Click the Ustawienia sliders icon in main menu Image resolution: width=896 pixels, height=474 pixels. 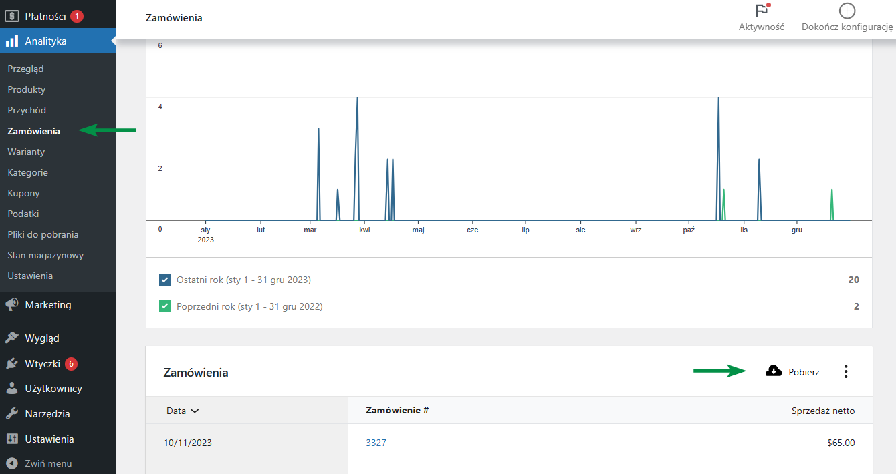[12, 439]
